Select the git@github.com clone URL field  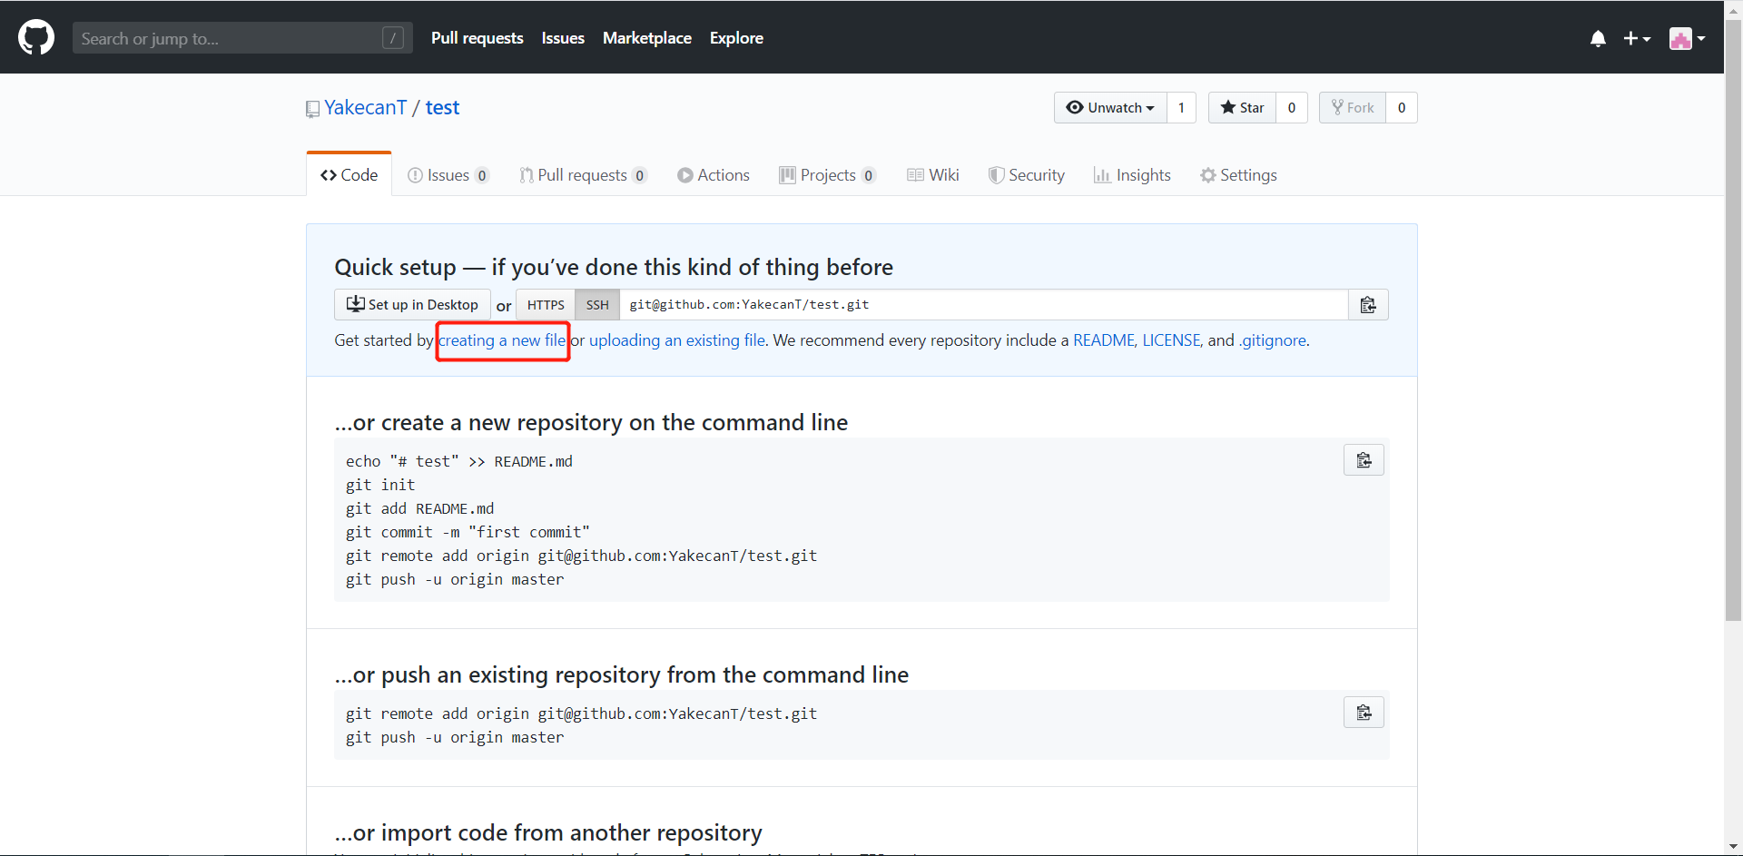coord(984,305)
